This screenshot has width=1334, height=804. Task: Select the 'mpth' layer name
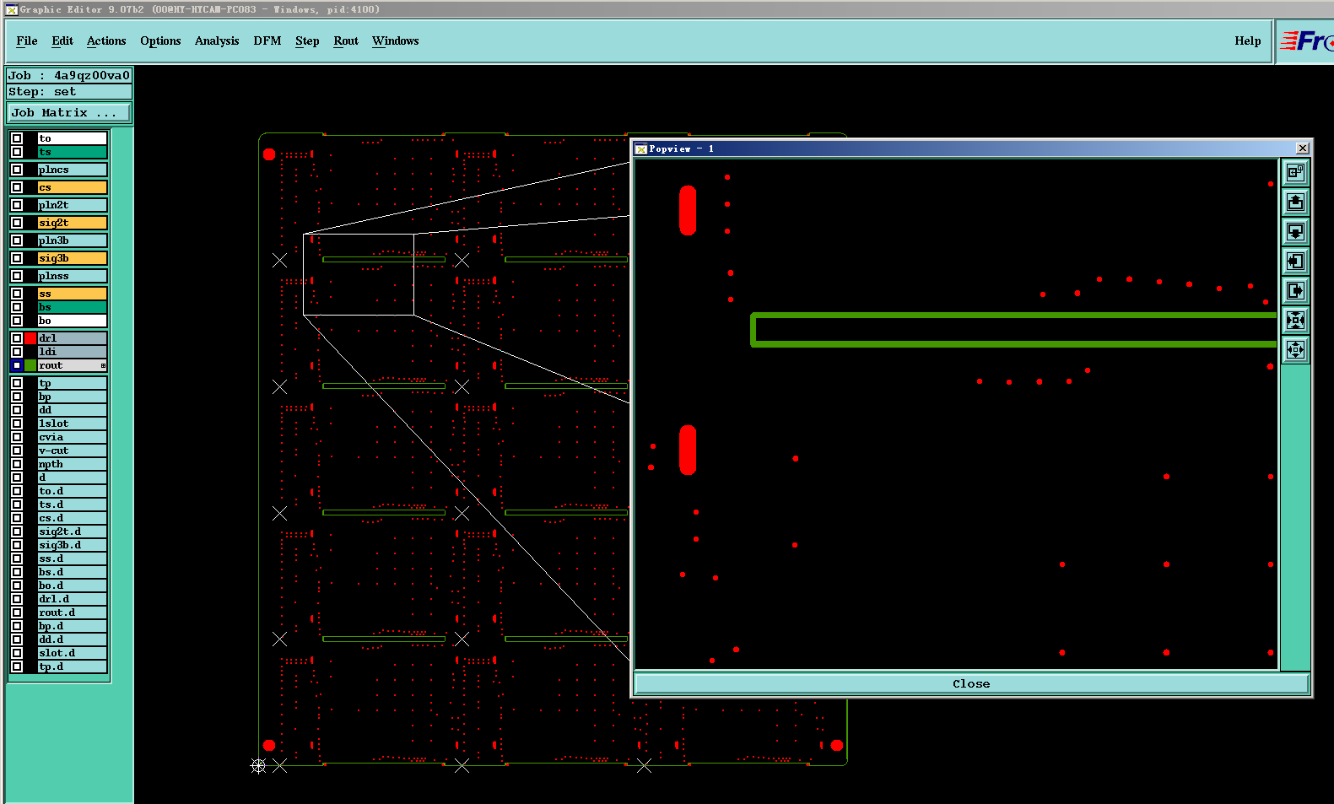click(73, 464)
